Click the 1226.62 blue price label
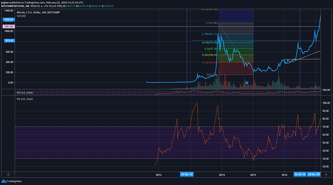The height and width of the screenshot is (185, 333). [9, 19]
